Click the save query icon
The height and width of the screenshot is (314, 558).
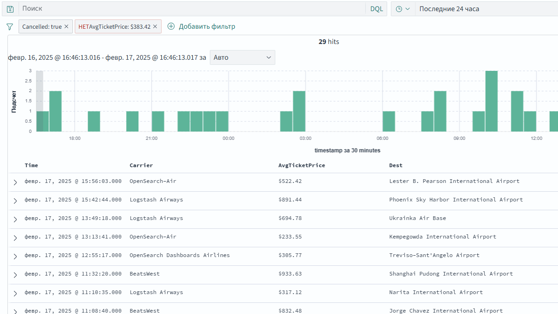[10, 9]
